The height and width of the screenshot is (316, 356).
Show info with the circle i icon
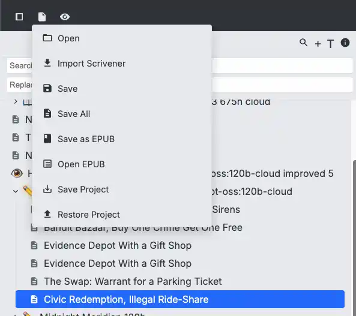click(x=345, y=43)
